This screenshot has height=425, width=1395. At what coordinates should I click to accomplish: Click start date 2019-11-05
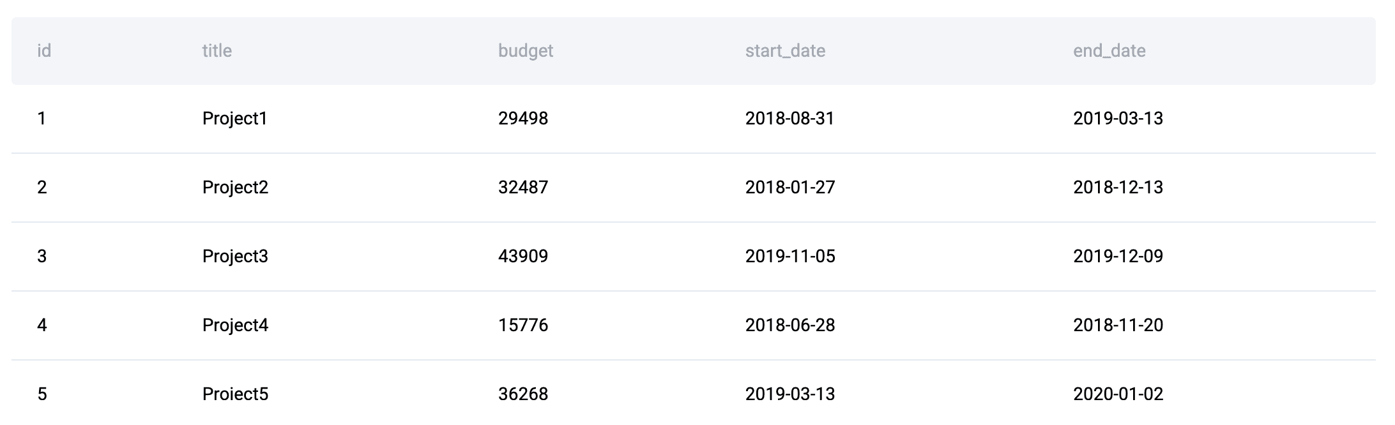tap(790, 257)
